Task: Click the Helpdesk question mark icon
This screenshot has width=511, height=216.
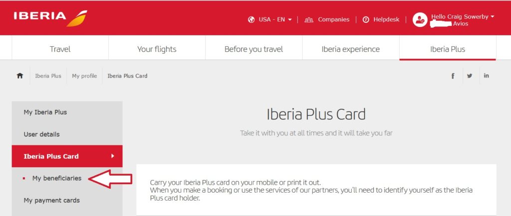Action: [366, 20]
